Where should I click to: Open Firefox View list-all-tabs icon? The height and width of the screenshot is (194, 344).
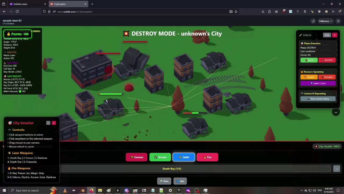coord(3,4)
